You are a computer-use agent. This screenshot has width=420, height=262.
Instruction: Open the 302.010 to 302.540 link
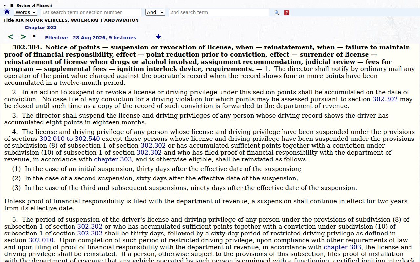coord(70,139)
